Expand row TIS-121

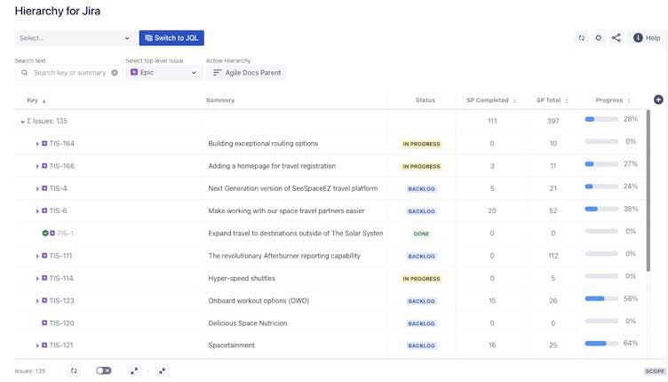[37, 346]
